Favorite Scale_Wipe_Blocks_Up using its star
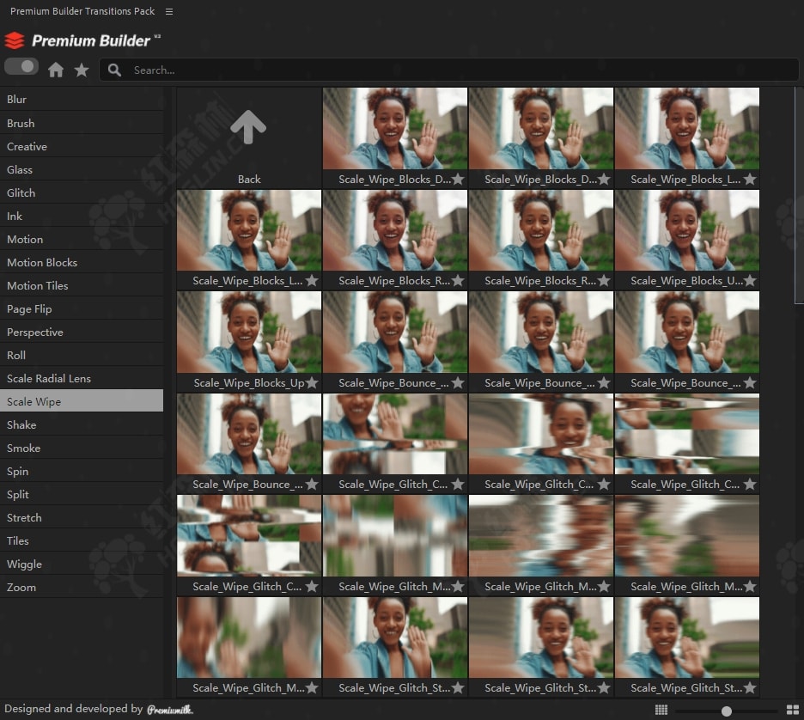Image resolution: width=804 pixels, height=720 pixels. 312,383
